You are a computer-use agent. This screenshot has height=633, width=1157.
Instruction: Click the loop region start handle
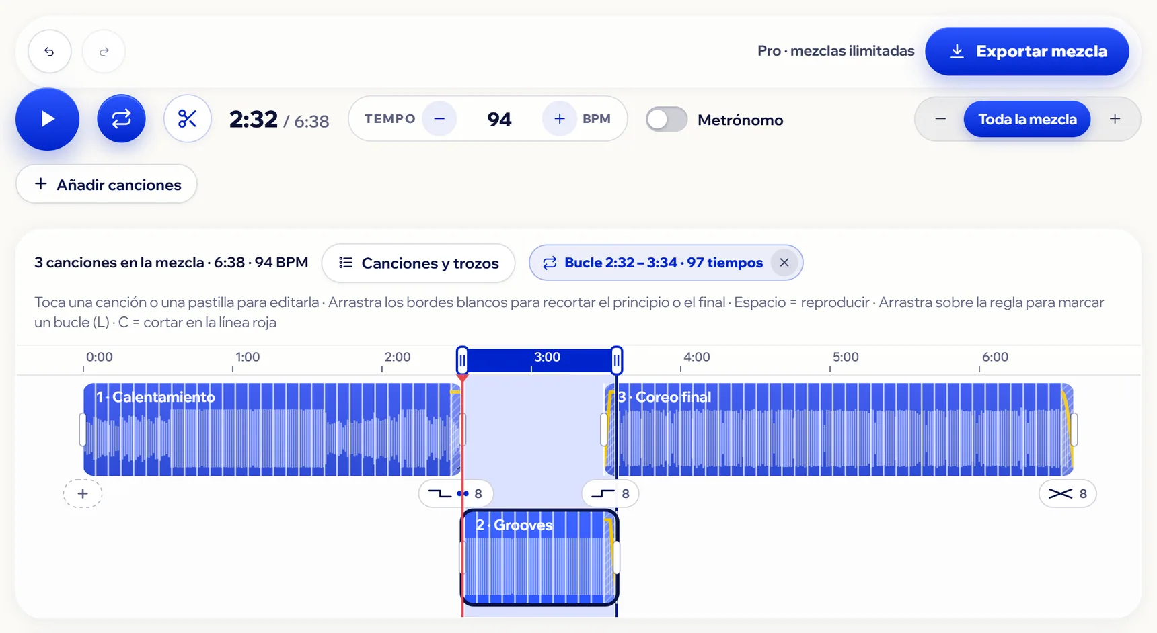click(x=462, y=361)
